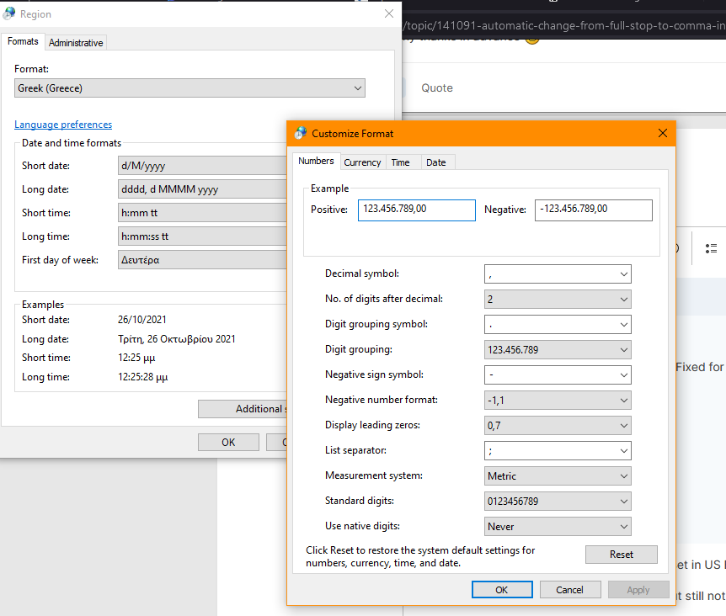Expand No. of digits after decimal dropdown
Screen dimensions: 726x616
click(558, 300)
